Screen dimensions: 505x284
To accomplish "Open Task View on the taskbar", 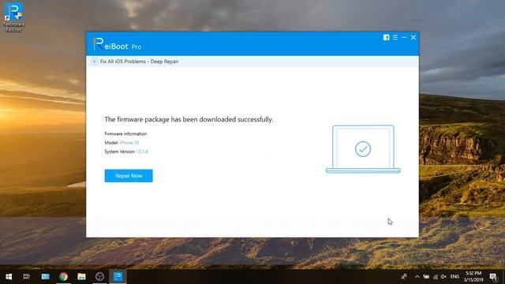I will click(x=26, y=277).
